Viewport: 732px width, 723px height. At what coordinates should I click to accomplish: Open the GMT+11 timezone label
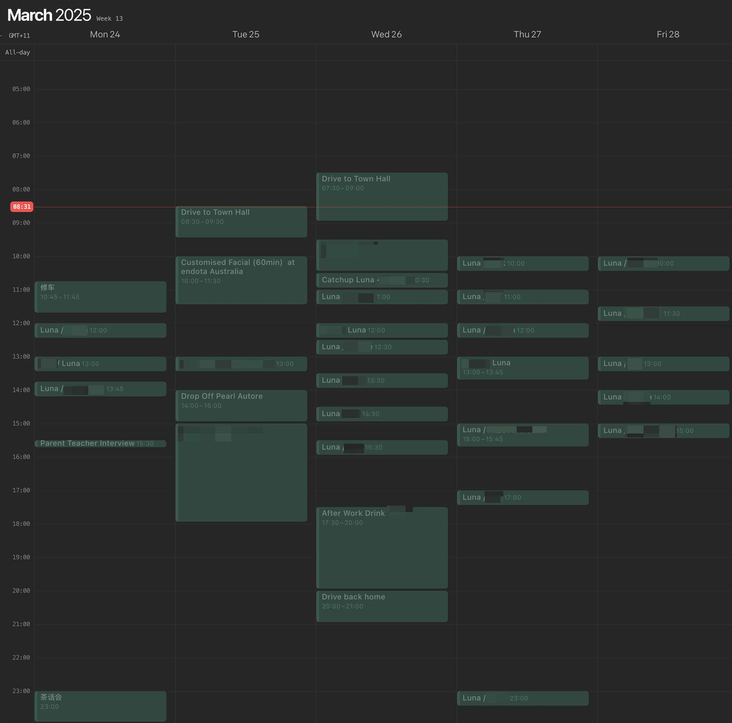pyautogui.click(x=19, y=36)
